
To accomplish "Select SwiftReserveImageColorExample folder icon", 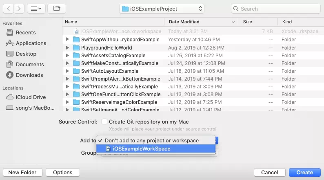I will [76, 102].
